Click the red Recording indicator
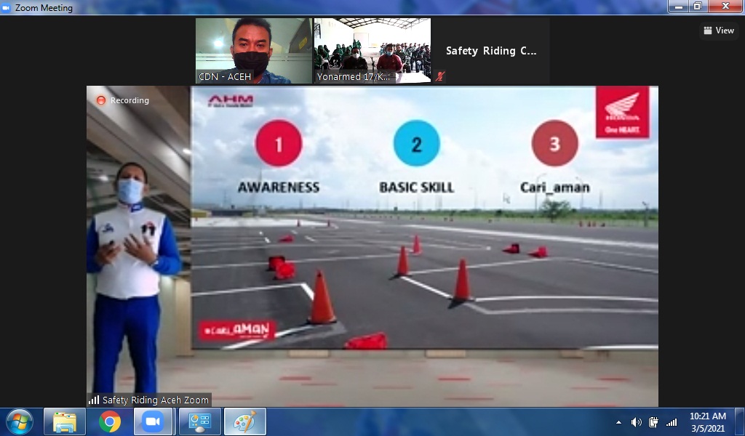The height and width of the screenshot is (436, 745). pos(101,100)
